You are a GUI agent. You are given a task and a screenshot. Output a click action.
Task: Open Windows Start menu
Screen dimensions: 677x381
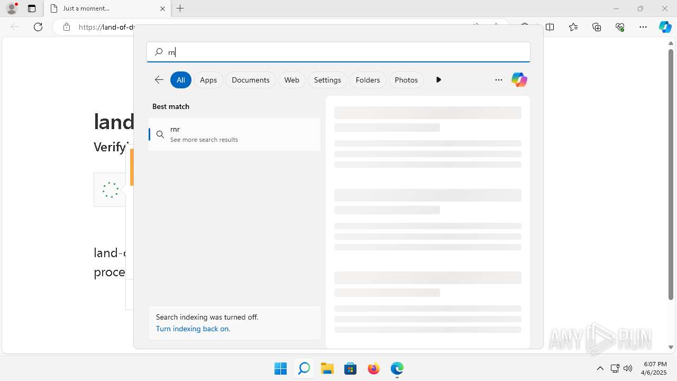(280, 368)
